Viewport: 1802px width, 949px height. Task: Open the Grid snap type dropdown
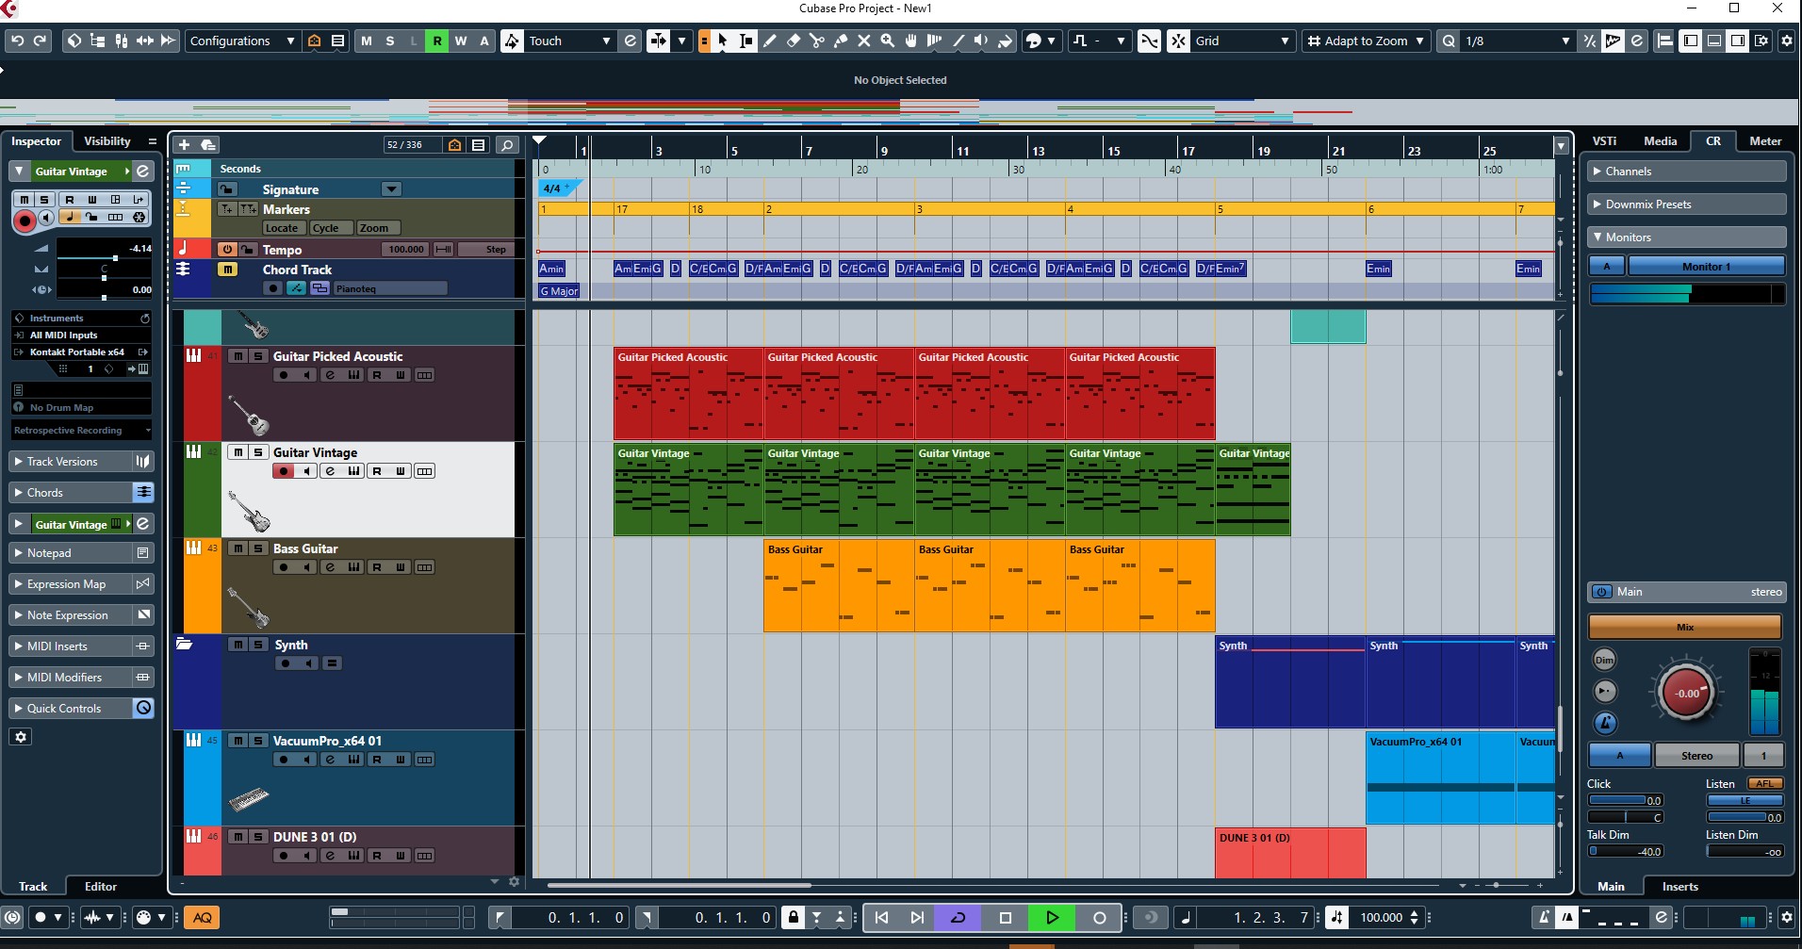click(x=1242, y=41)
